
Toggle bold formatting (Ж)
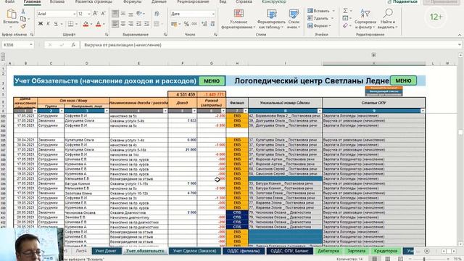coord(41,24)
